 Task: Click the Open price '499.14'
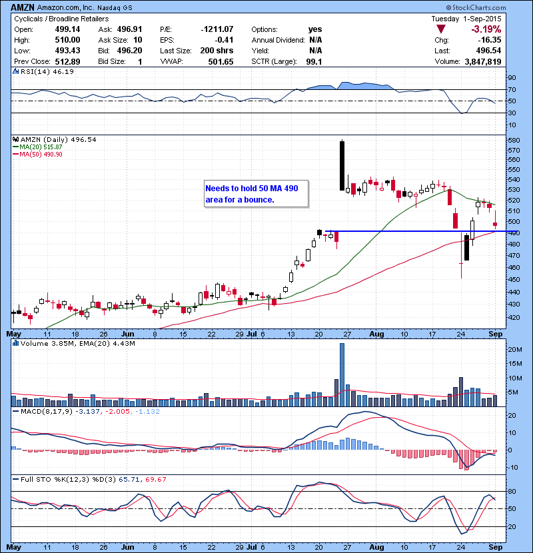(x=67, y=29)
